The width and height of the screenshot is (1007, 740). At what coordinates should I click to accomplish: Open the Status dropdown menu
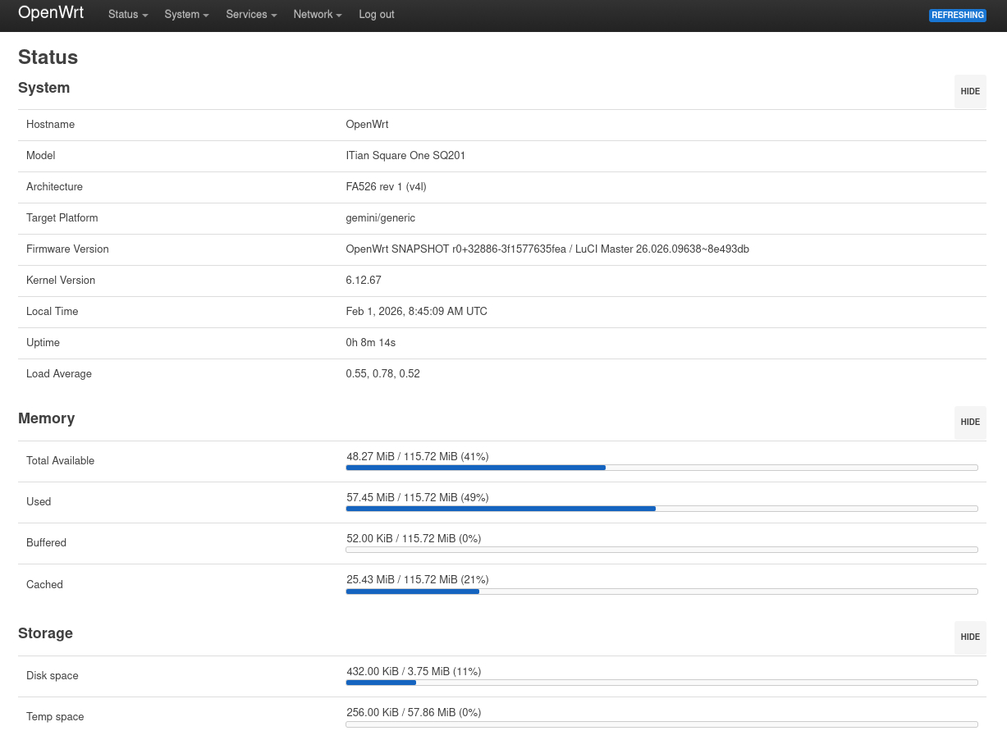(x=128, y=15)
